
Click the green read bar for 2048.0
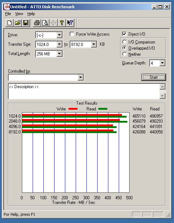(x=75, y=122)
